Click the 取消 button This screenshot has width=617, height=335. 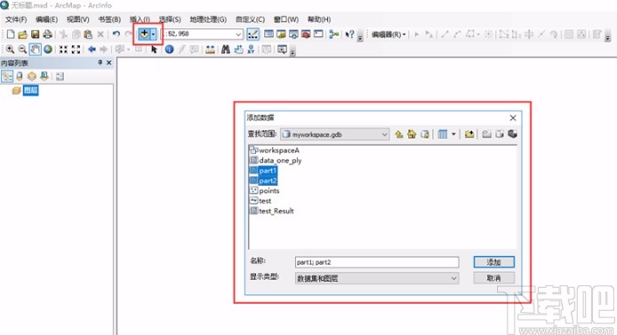coord(493,278)
